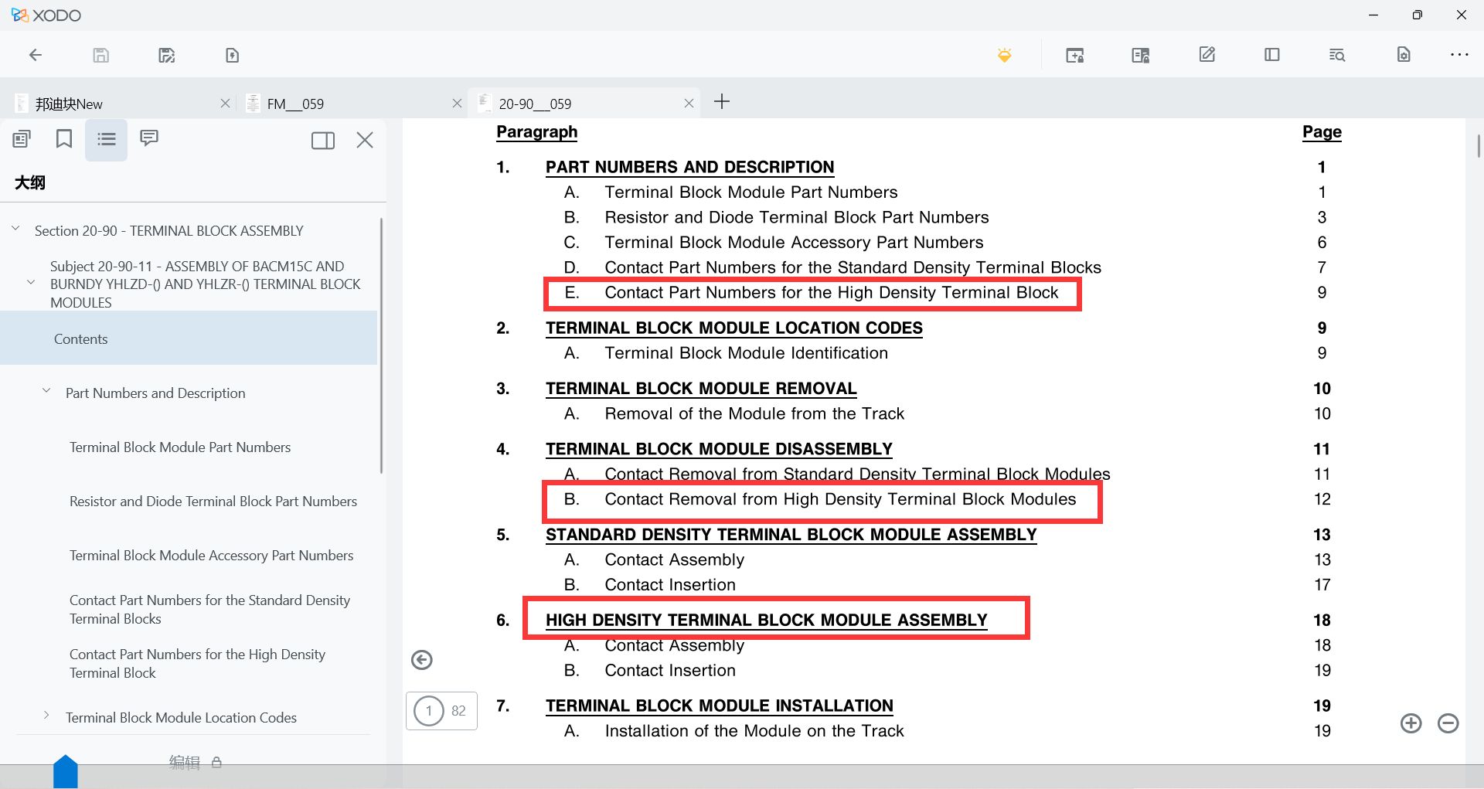The height and width of the screenshot is (789, 1484).
Task: Collapse Section 20-90 Terminal Block Assembly
Action: pyautogui.click(x=15, y=229)
